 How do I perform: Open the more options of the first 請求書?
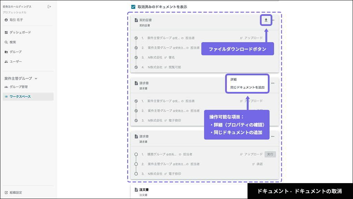[x=273, y=83]
